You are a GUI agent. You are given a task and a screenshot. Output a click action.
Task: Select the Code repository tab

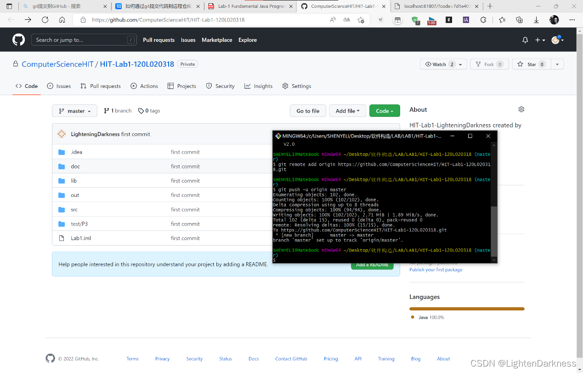tap(27, 86)
